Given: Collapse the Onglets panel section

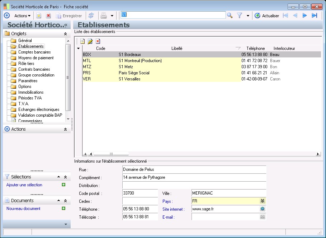Looking at the screenshot, I should tap(65, 33).
